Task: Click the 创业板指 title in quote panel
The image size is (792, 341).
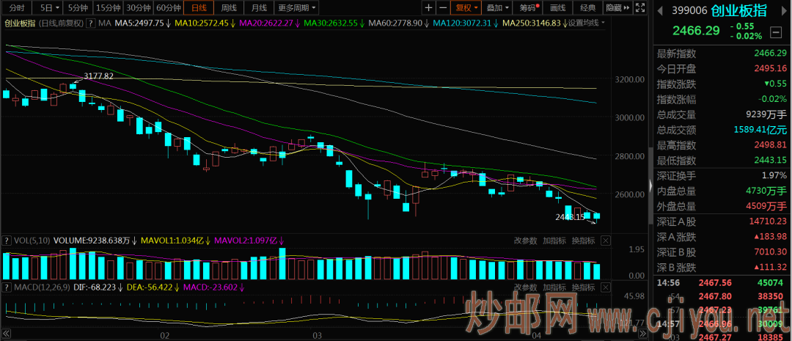Action: [738, 10]
